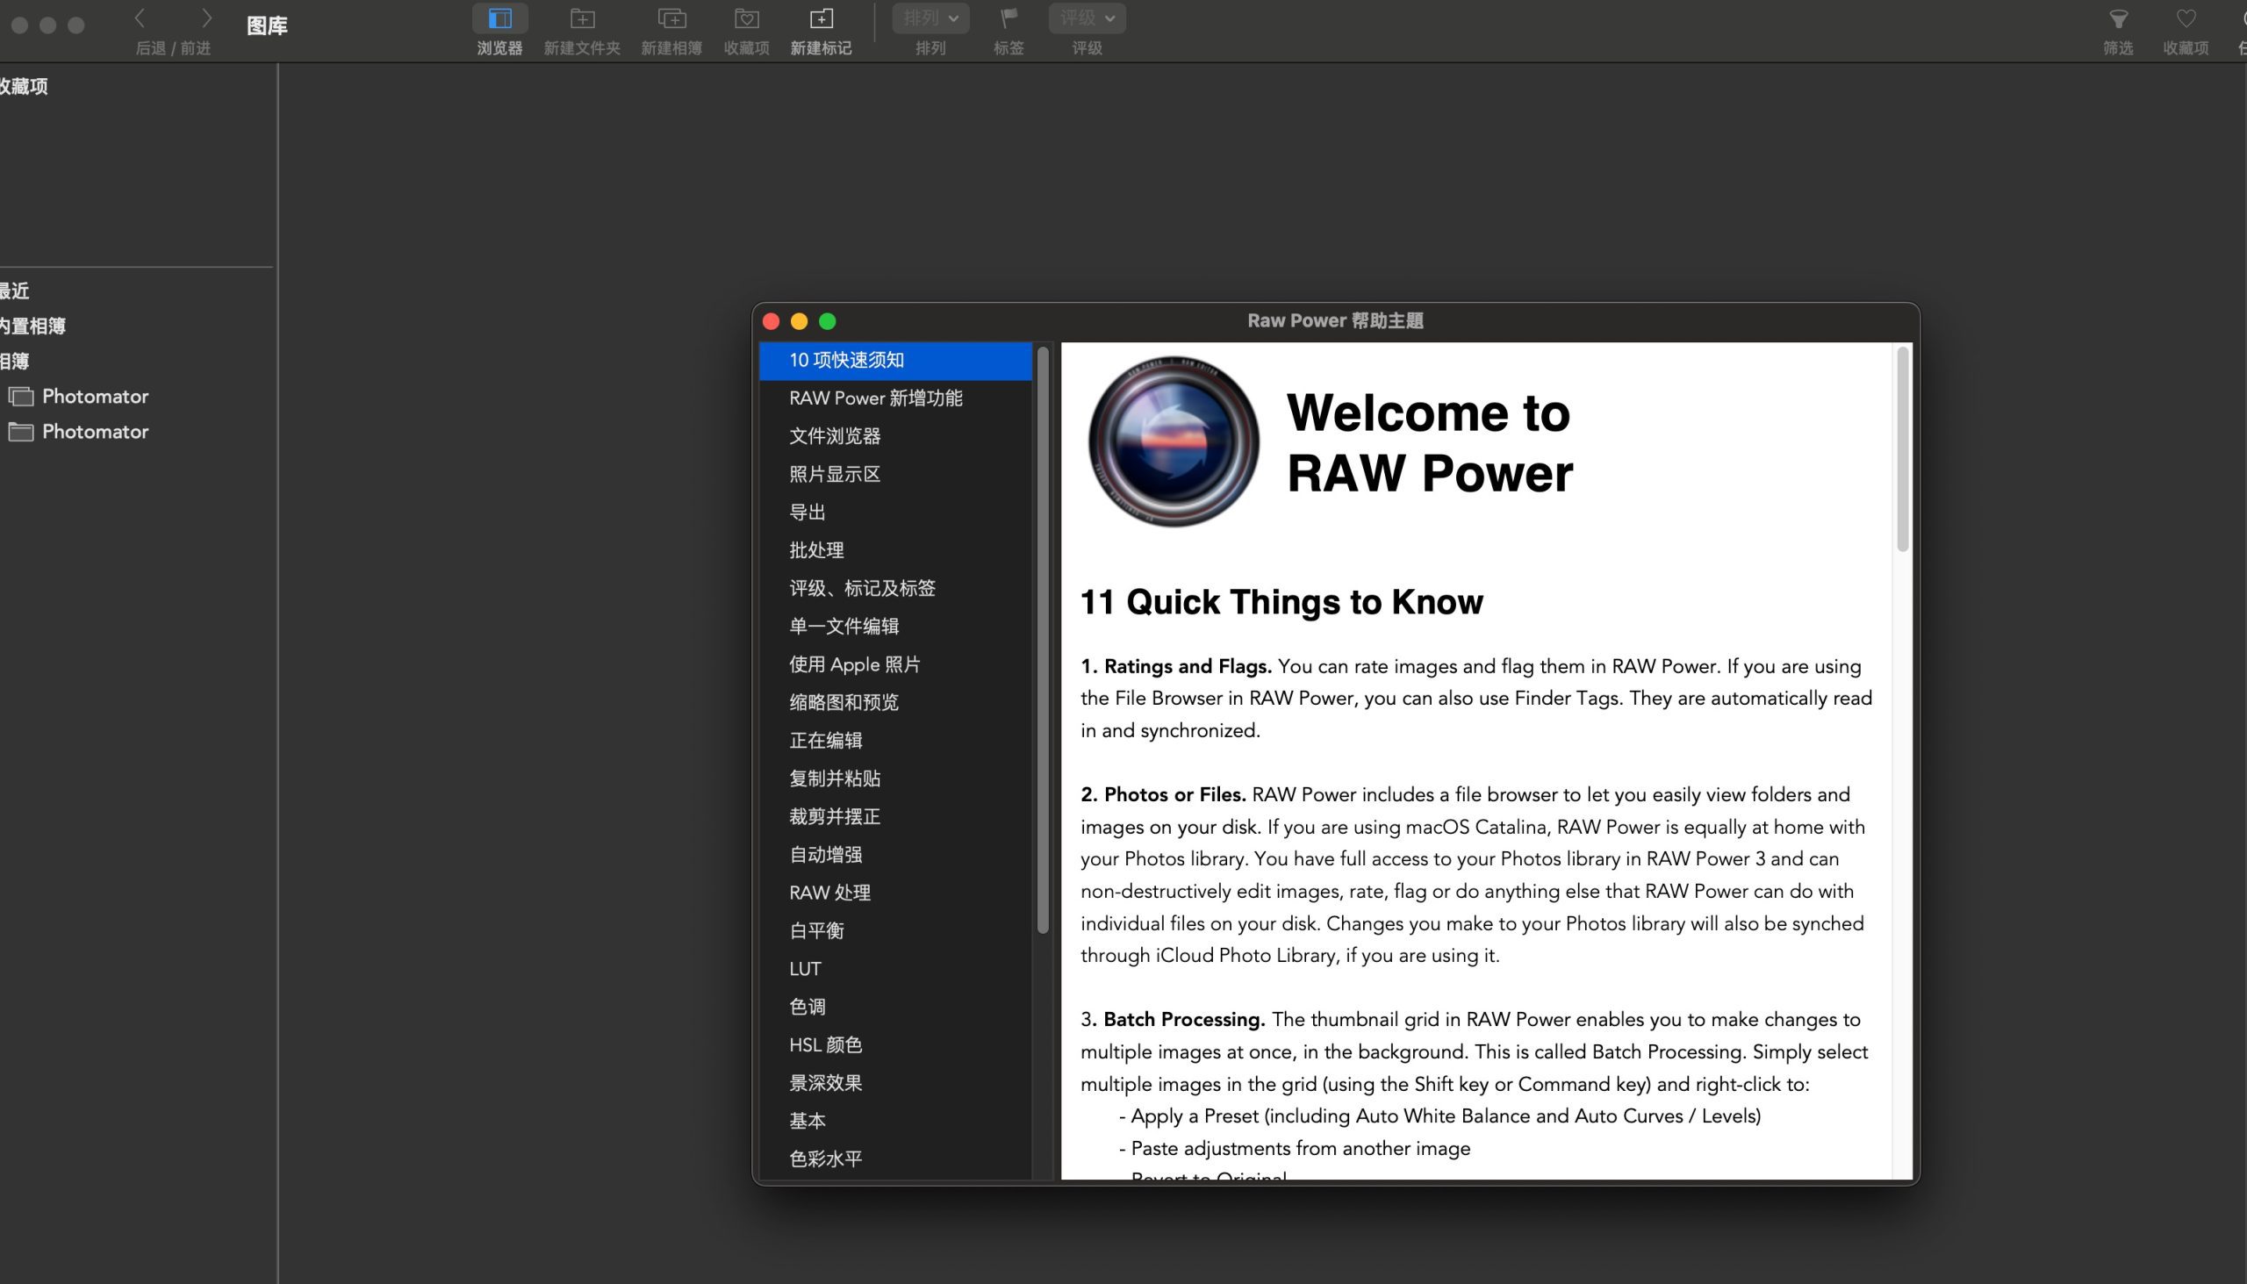Image resolution: width=2247 pixels, height=1284 pixels.
Task: Open help topic 白平衡
Action: pos(895,930)
